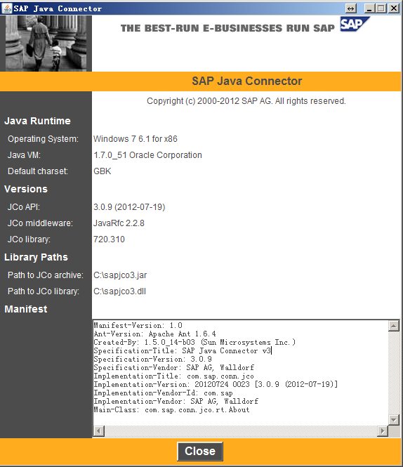403x467 pixels.
Task: Click the Java icon in title bar
Action: pyautogui.click(x=6, y=8)
